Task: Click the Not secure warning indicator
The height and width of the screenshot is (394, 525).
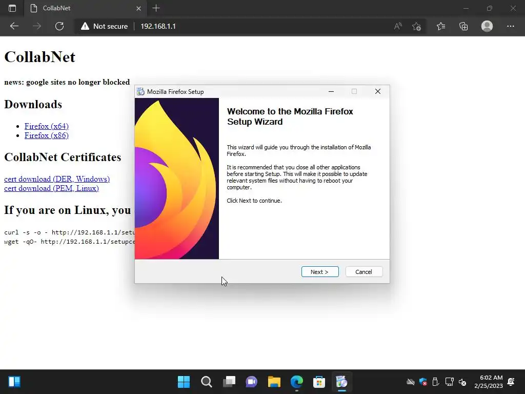Action: click(104, 26)
